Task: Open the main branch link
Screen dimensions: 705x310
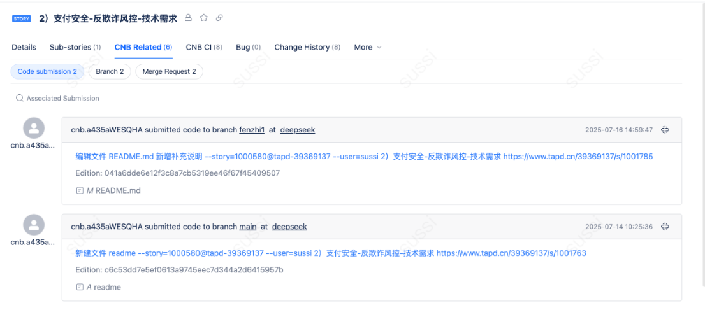Action: (x=248, y=227)
